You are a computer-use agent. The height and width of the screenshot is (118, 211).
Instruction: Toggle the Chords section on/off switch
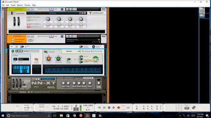(46, 52)
